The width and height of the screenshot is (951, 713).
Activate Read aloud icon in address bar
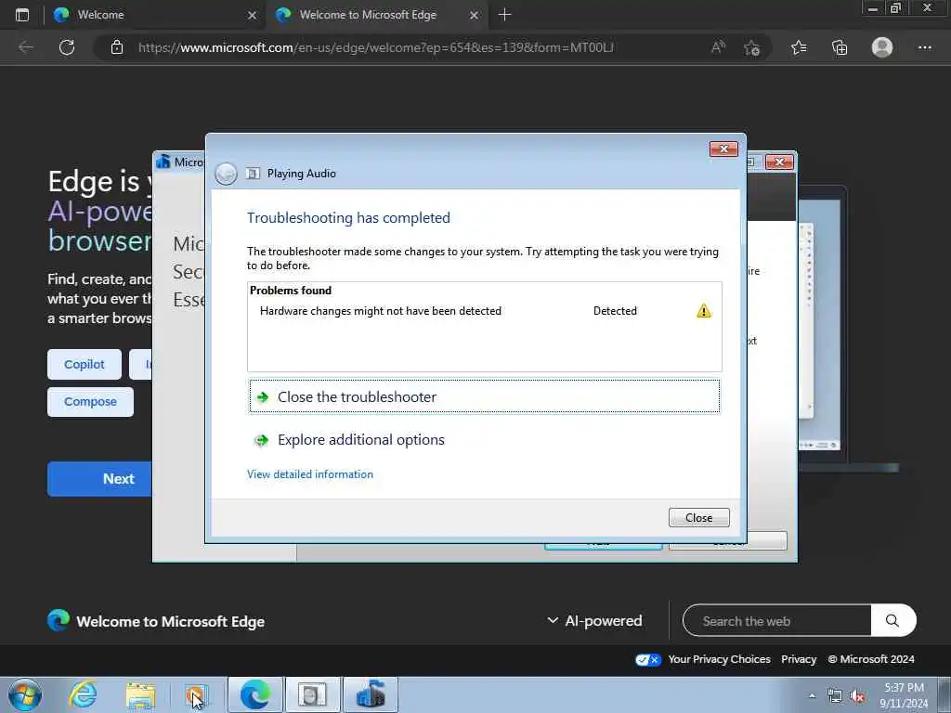click(x=718, y=47)
